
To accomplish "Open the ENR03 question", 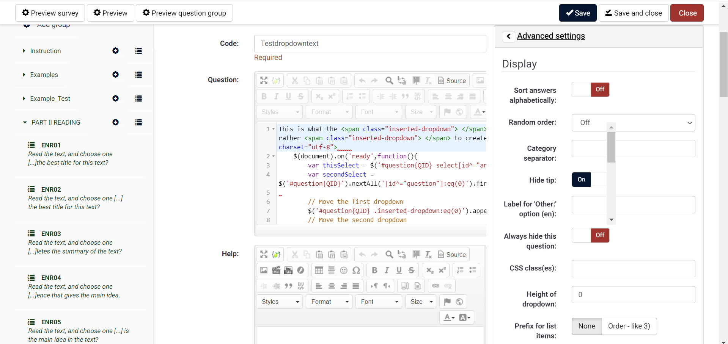I will click(x=51, y=234).
